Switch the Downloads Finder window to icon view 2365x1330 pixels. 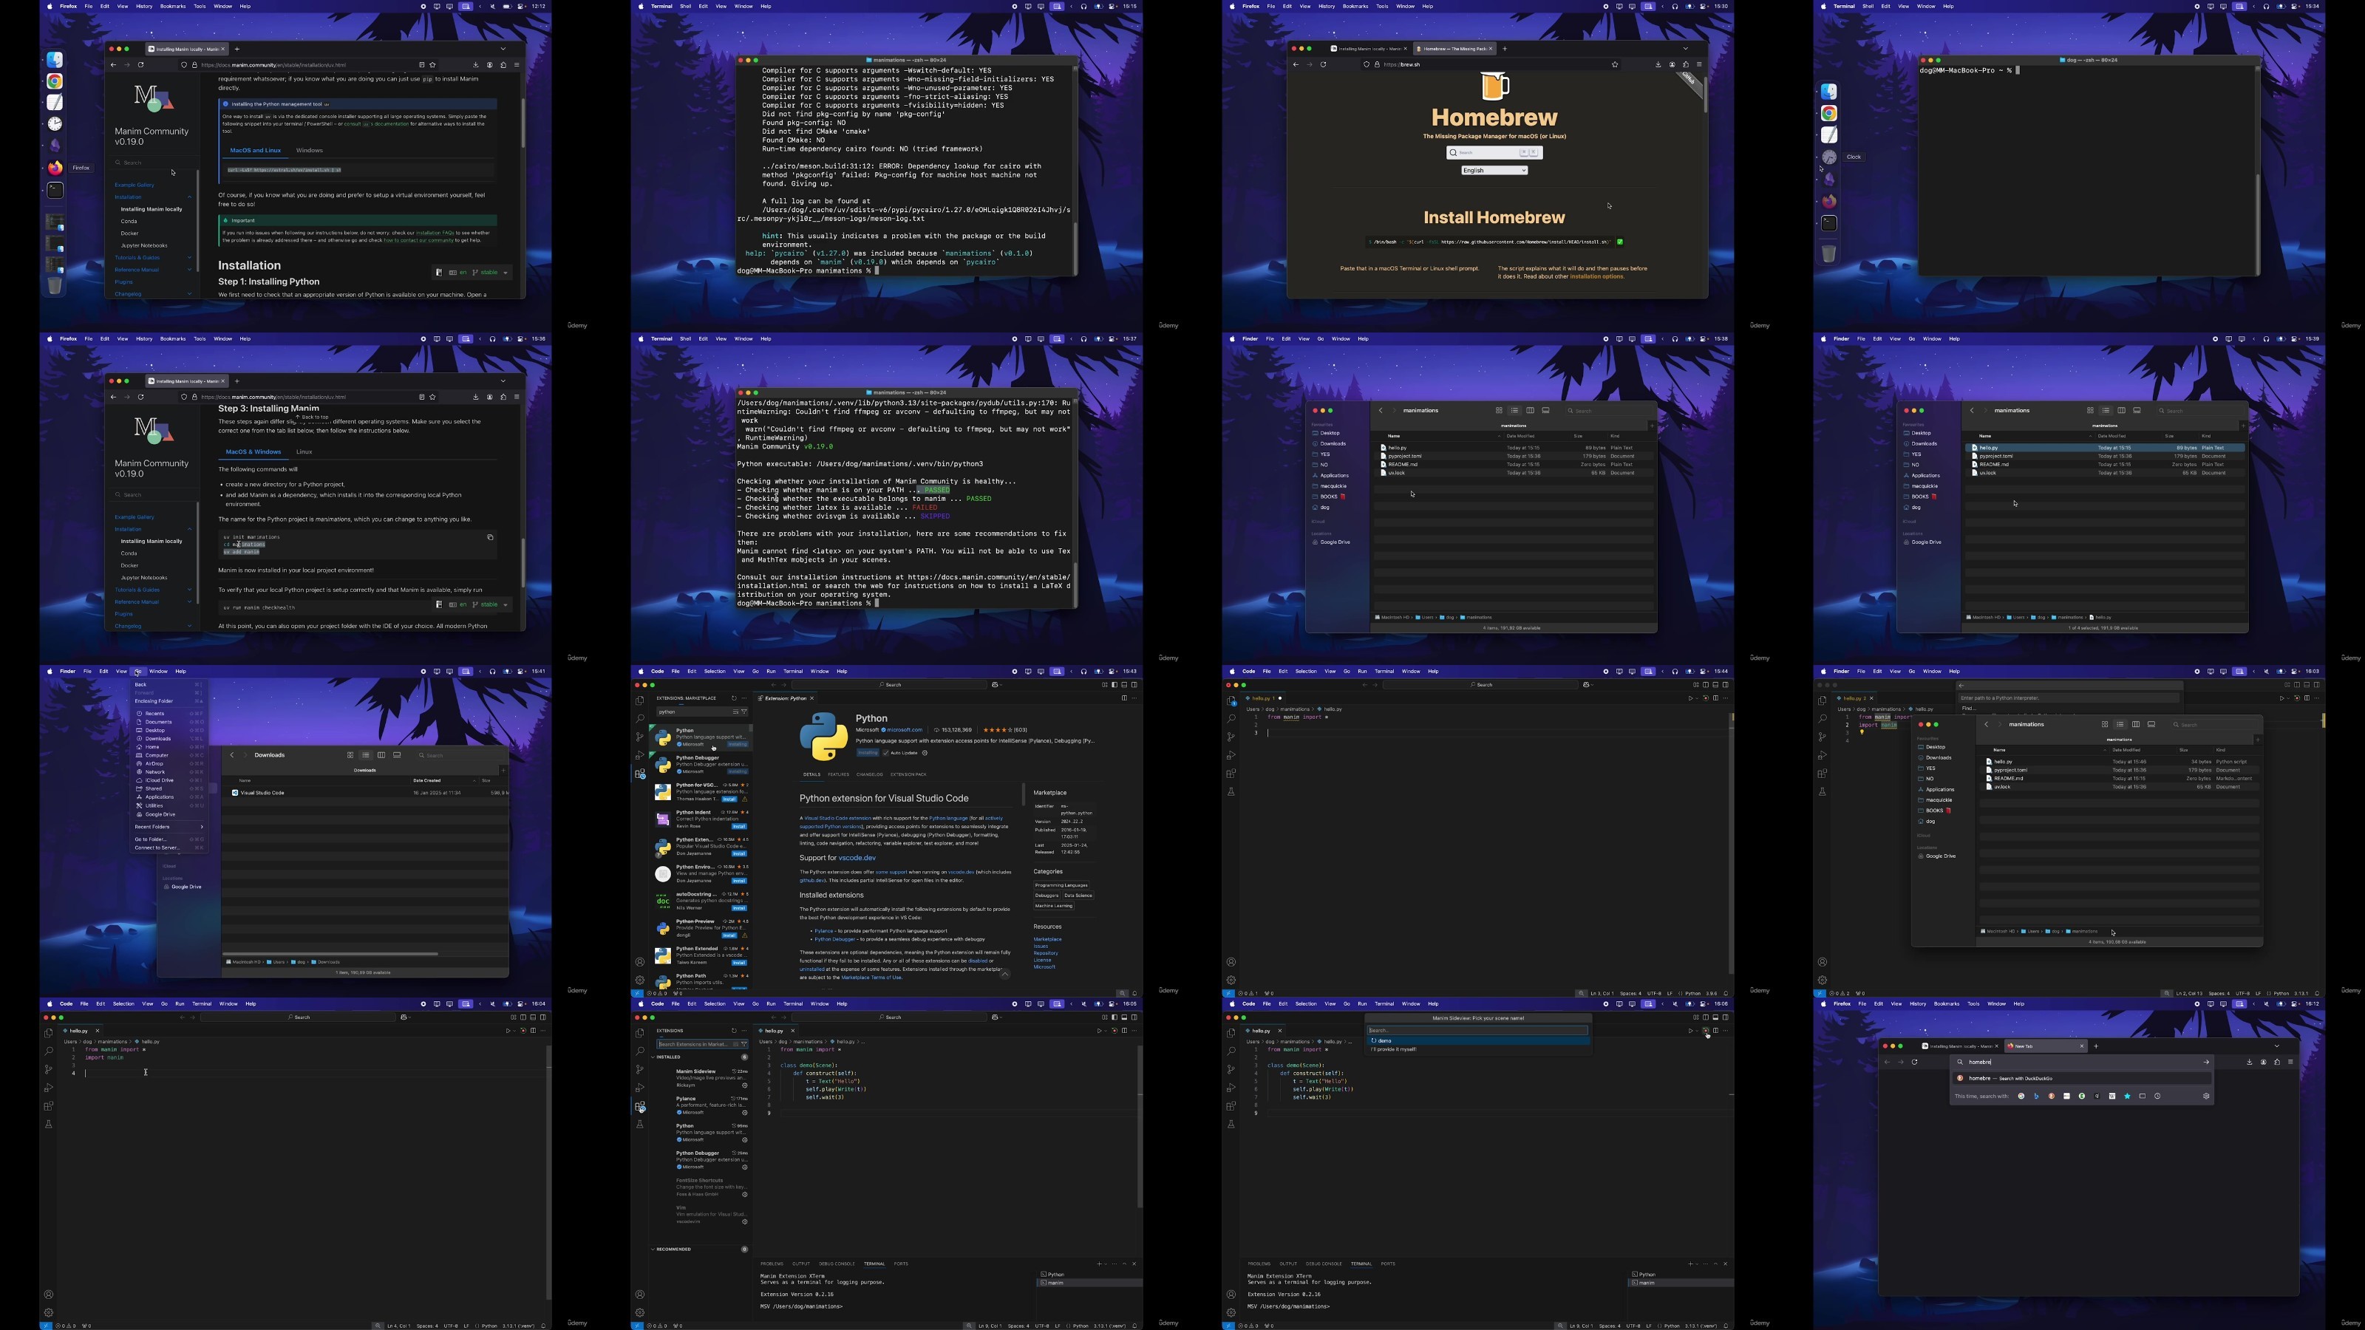coord(350,755)
